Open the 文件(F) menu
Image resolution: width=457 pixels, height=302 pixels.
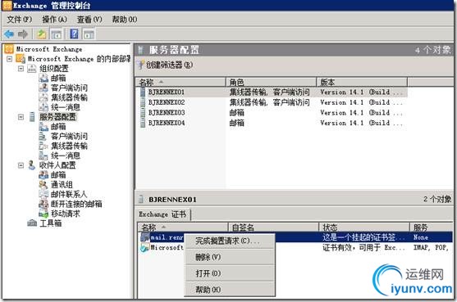click(19, 20)
